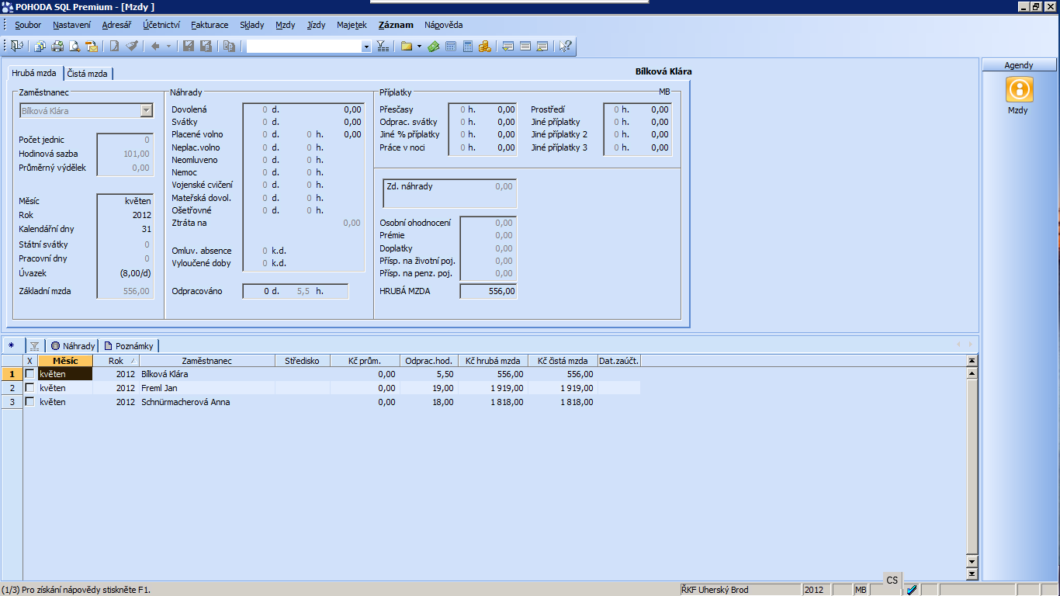
Task: Open print preview magnifier icon
Action: (x=74, y=47)
